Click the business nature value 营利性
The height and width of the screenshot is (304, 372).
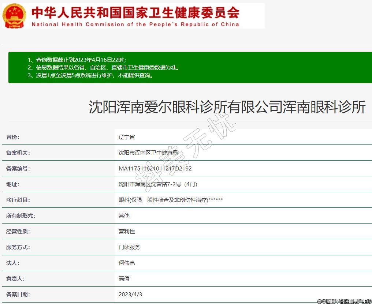[x=127, y=232]
